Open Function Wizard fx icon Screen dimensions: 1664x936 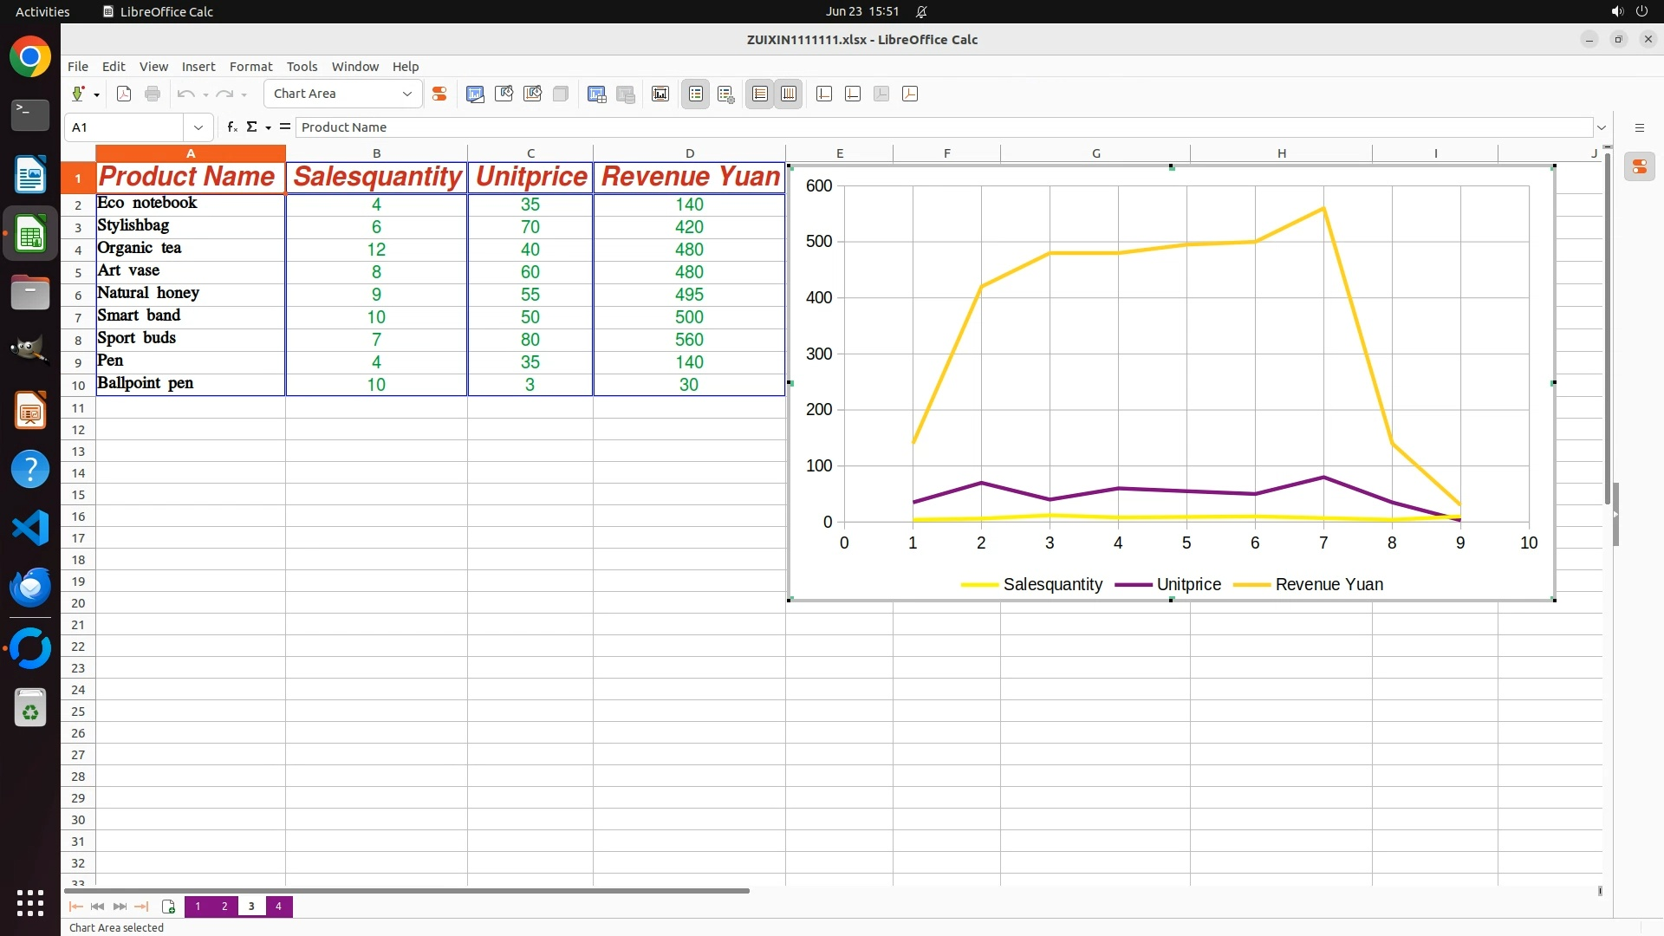(x=231, y=127)
